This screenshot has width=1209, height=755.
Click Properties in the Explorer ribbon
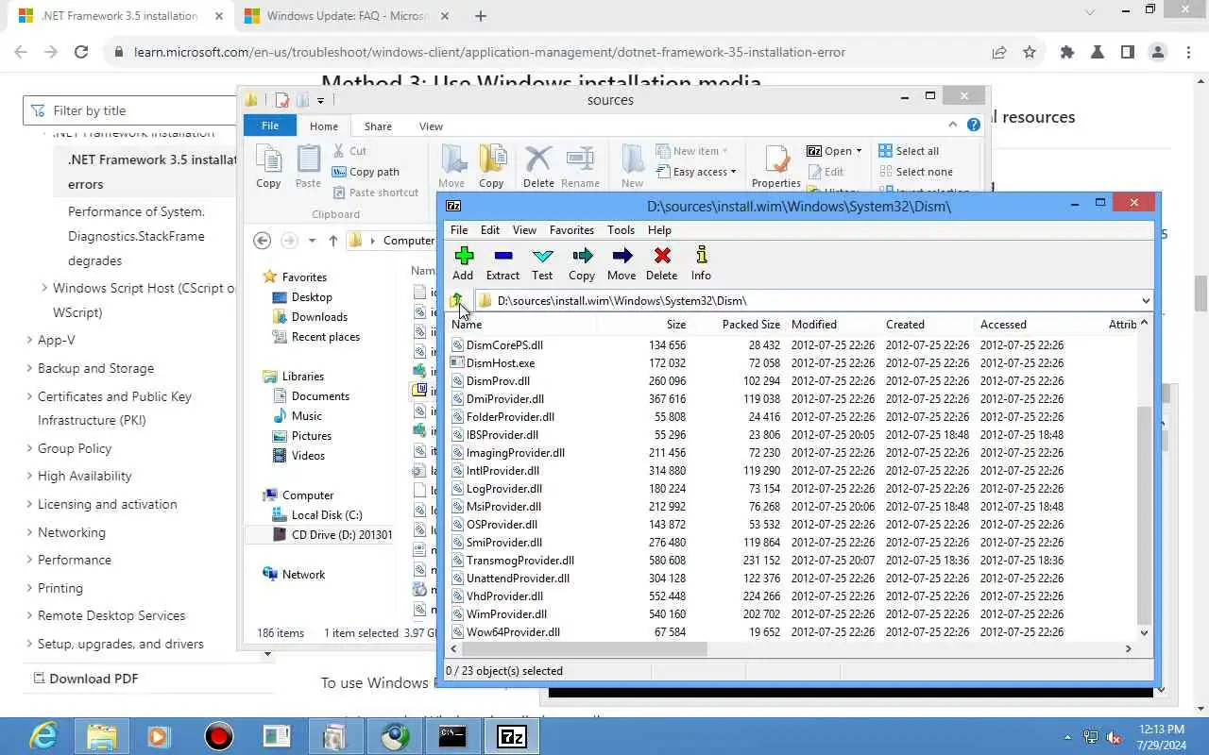776,166
